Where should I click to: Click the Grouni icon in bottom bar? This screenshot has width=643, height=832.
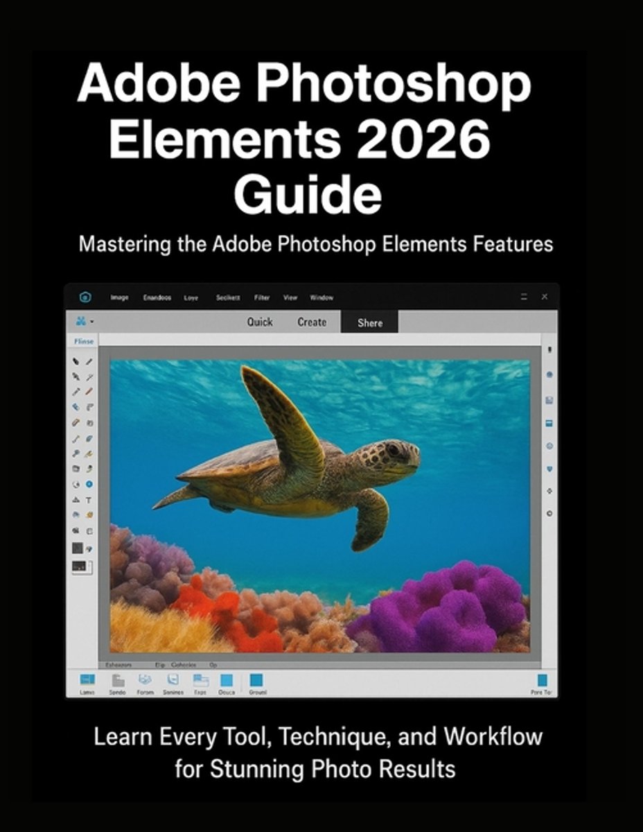click(x=257, y=680)
